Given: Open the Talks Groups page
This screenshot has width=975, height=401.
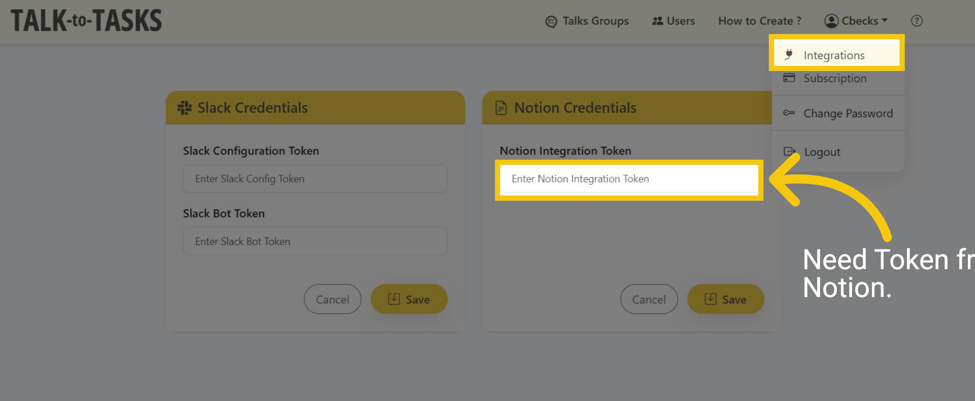Looking at the screenshot, I should point(587,21).
